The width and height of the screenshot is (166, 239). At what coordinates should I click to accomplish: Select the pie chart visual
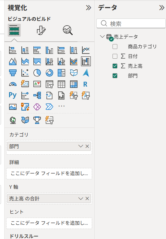click(37, 73)
